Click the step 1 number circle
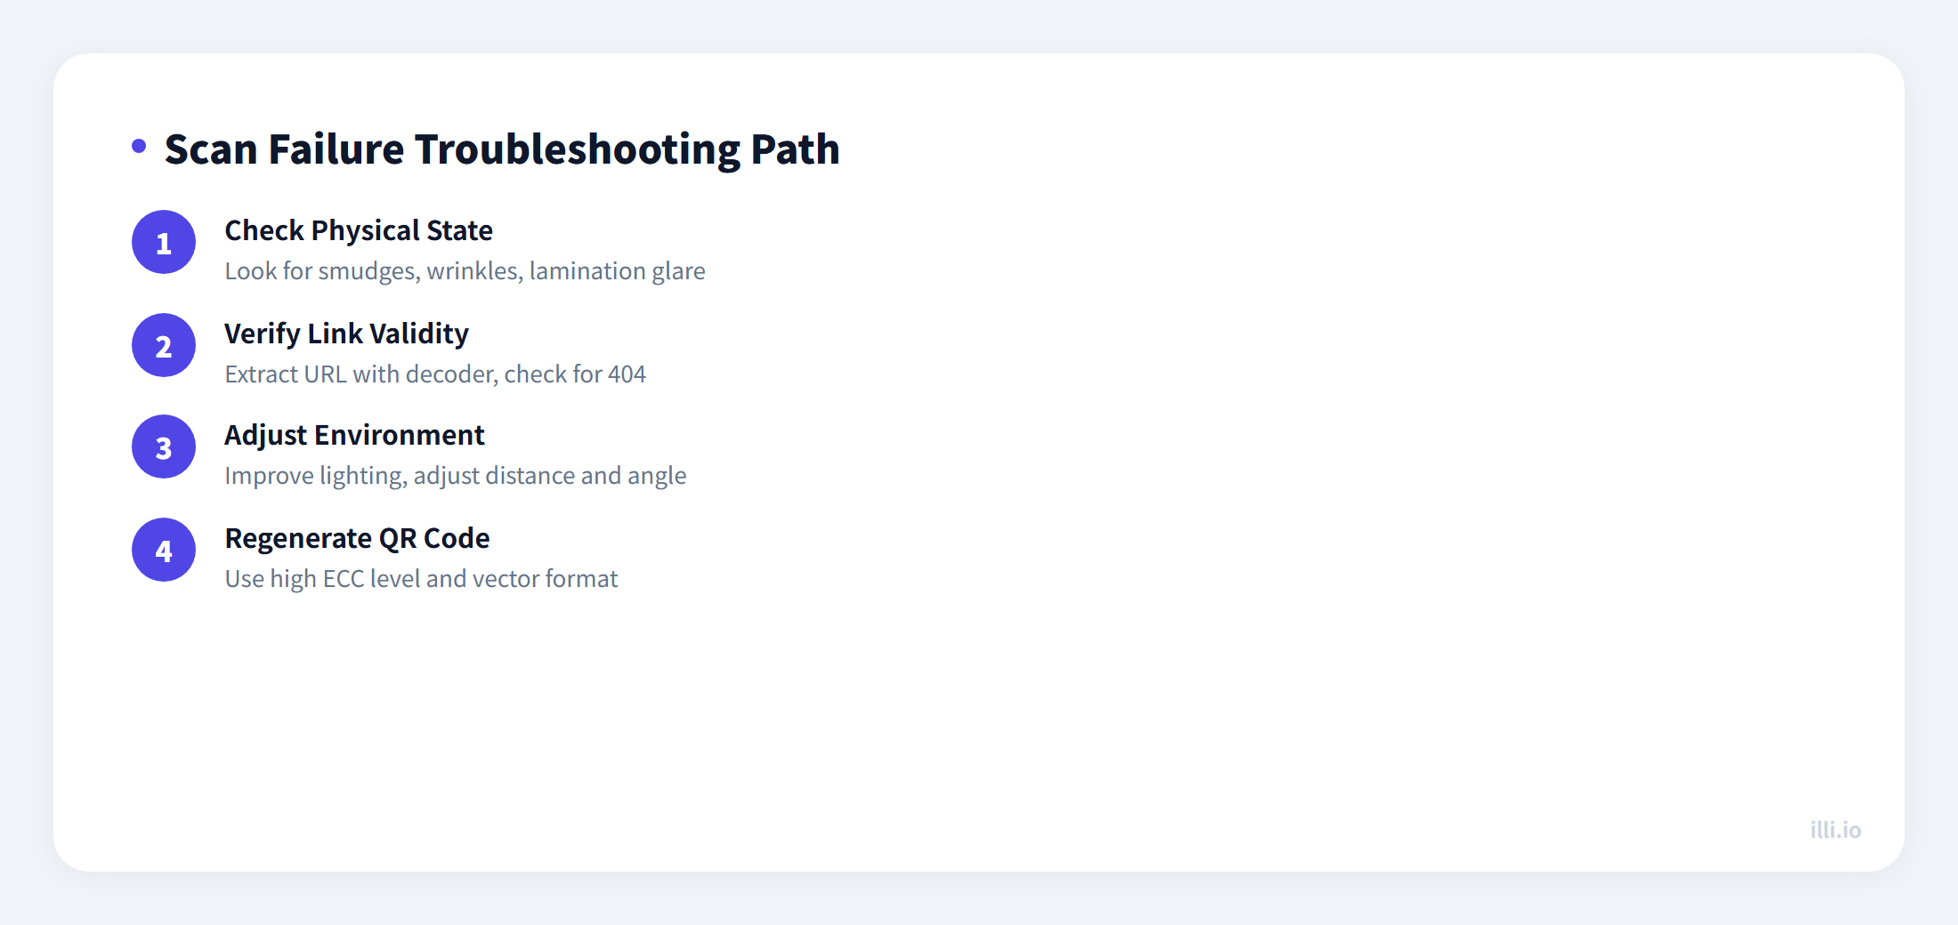 point(164,242)
